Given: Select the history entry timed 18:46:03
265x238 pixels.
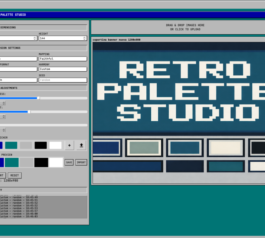Looking at the screenshot, I should pyautogui.click(x=19, y=217).
